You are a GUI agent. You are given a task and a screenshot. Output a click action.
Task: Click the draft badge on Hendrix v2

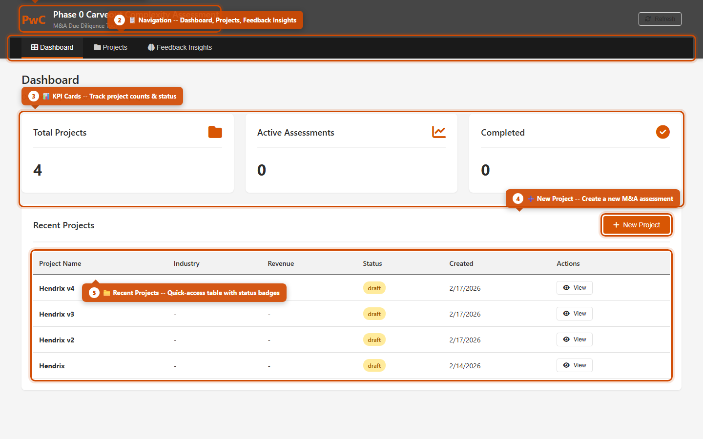(x=374, y=339)
